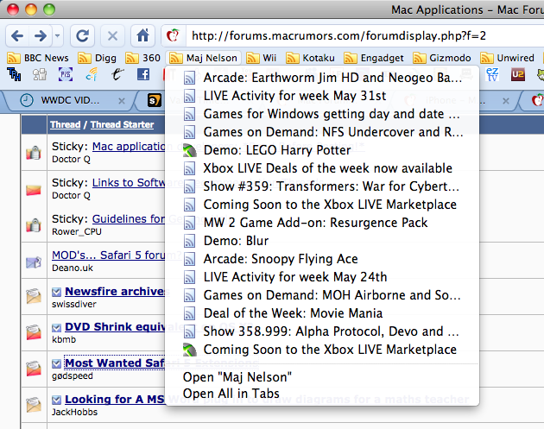The image size is (544, 429).
Task: Click the MacRumors site identity icon
Action: 173,35
